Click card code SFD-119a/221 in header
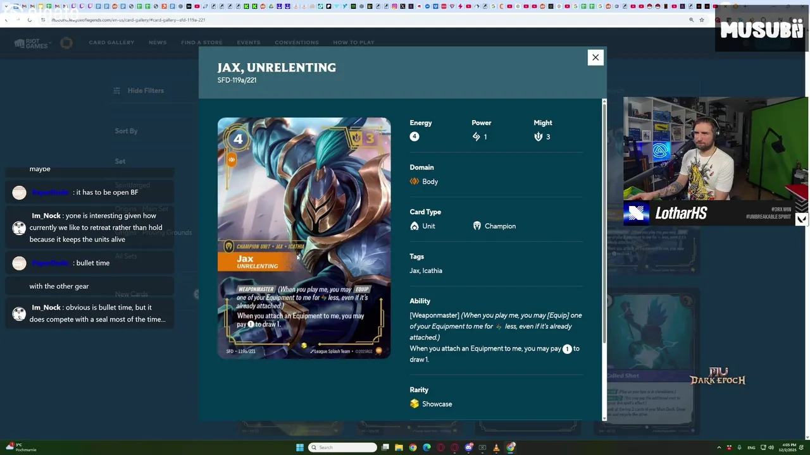Screen dimensions: 810x455 [237, 80]
